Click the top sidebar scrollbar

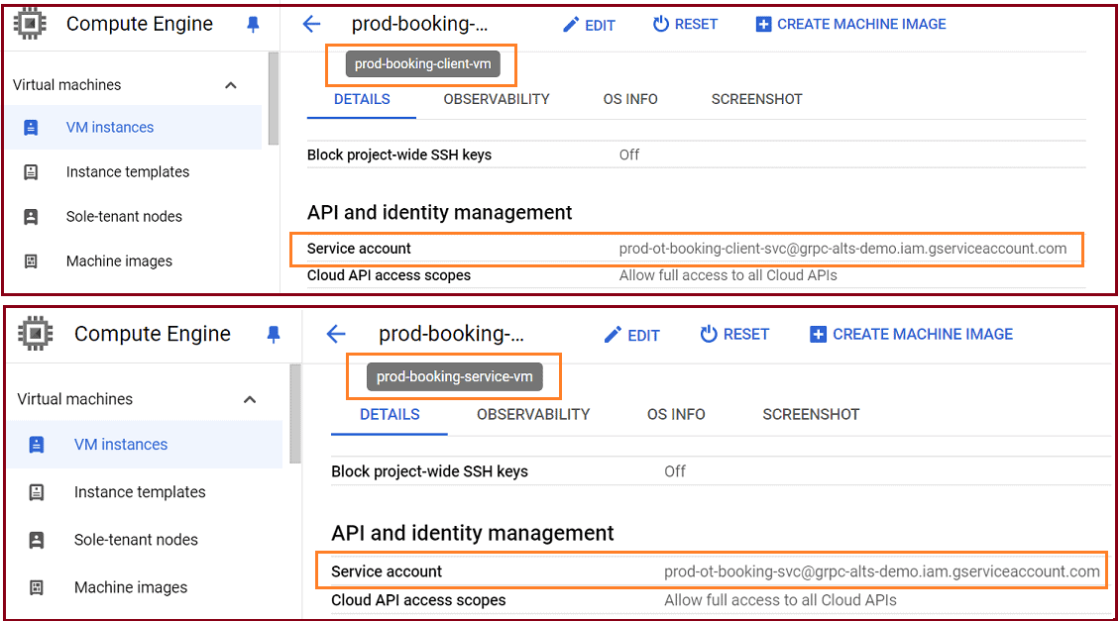click(x=273, y=98)
